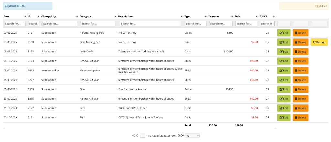Click 'Fine for overdue toy fee' description

coord(132,89)
